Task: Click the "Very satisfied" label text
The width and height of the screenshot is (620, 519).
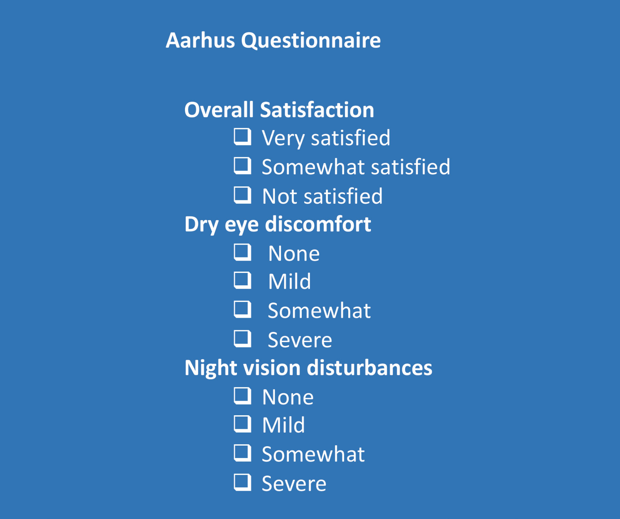Action: 326,138
